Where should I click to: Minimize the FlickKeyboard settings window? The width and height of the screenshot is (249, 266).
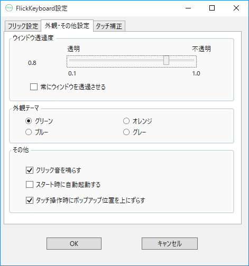[188, 8]
